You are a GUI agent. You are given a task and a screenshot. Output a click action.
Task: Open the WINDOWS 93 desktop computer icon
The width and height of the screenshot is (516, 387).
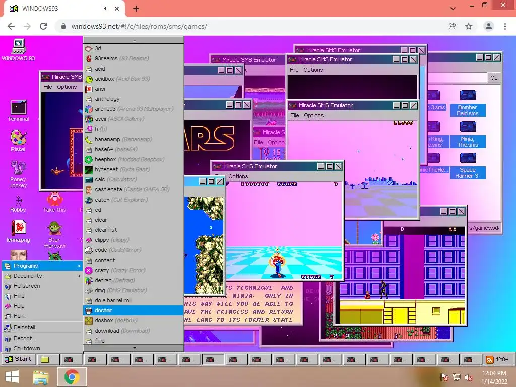click(x=19, y=50)
